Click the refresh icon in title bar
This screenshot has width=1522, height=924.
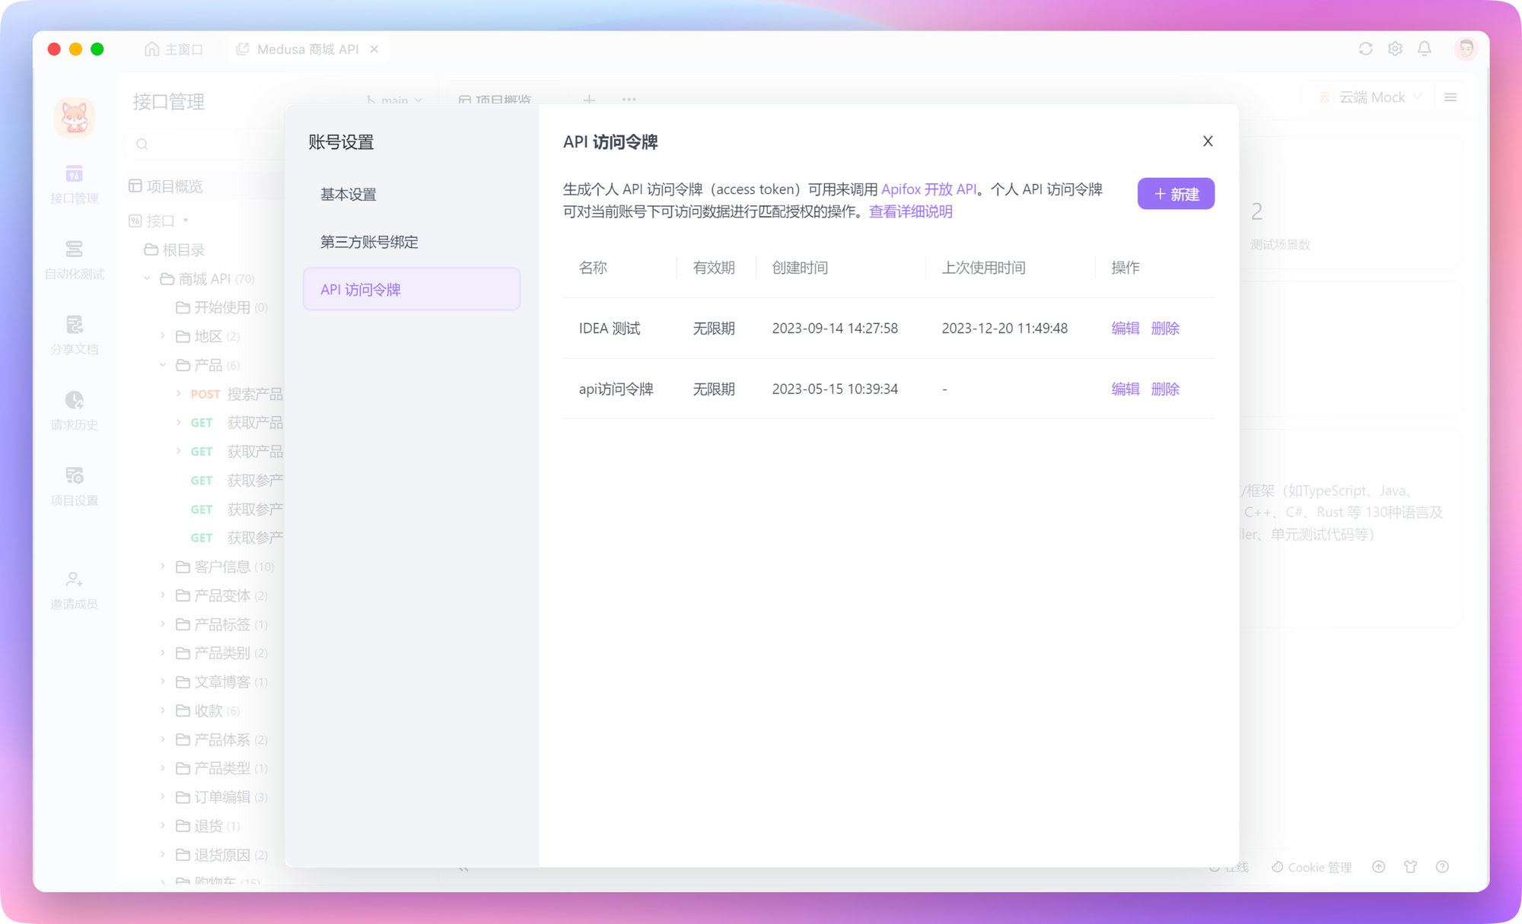(1366, 49)
